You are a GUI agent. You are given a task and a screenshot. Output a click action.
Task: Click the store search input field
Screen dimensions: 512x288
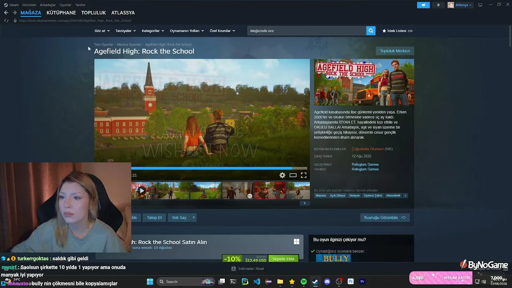pos(307,31)
